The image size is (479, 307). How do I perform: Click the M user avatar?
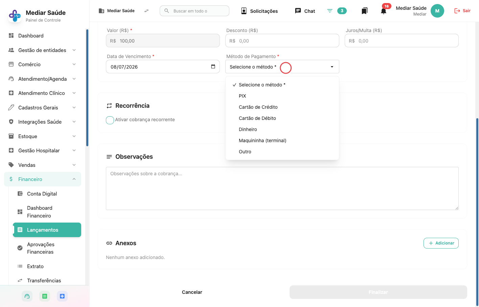point(437,11)
